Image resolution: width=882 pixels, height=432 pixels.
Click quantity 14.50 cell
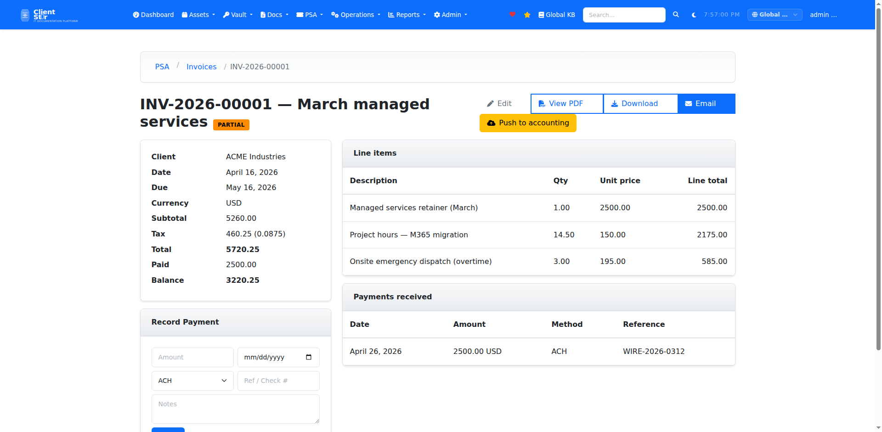click(564, 235)
